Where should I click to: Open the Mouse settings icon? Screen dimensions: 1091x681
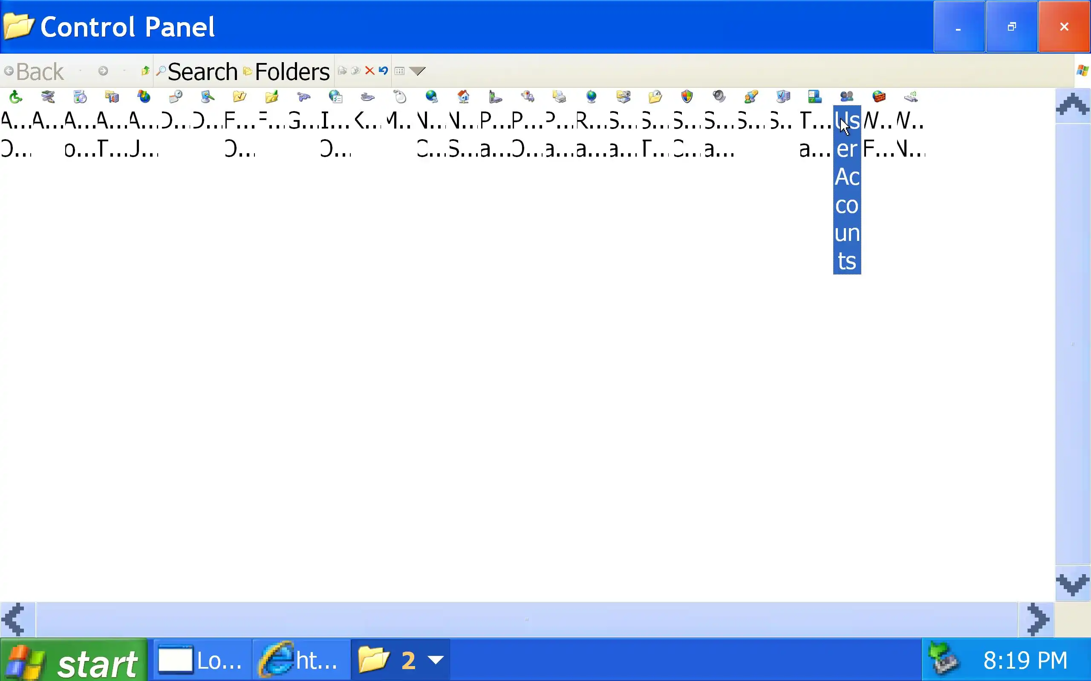(399, 97)
